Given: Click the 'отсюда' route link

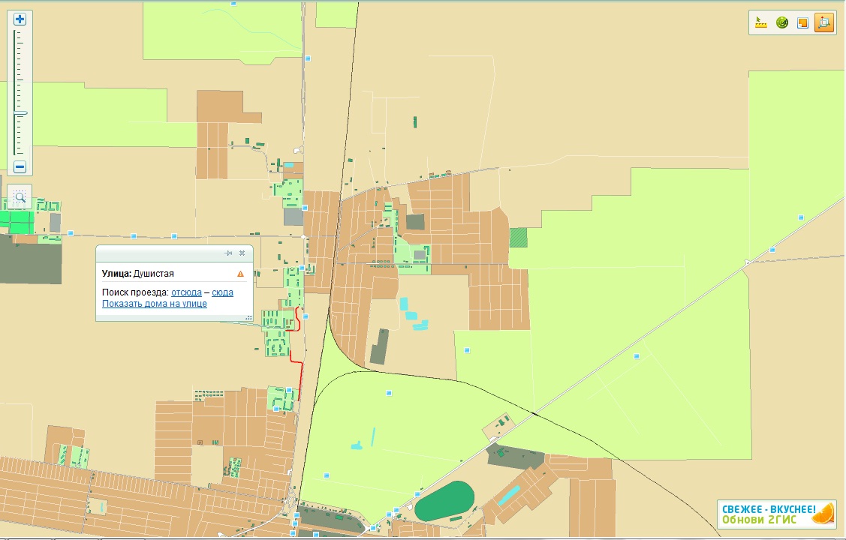Looking at the screenshot, I should click(x=186, y=292).
